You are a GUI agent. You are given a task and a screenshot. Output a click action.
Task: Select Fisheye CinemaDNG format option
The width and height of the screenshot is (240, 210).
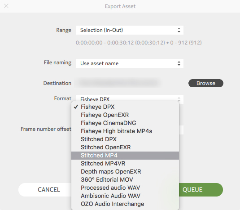(x=125, y=123)
